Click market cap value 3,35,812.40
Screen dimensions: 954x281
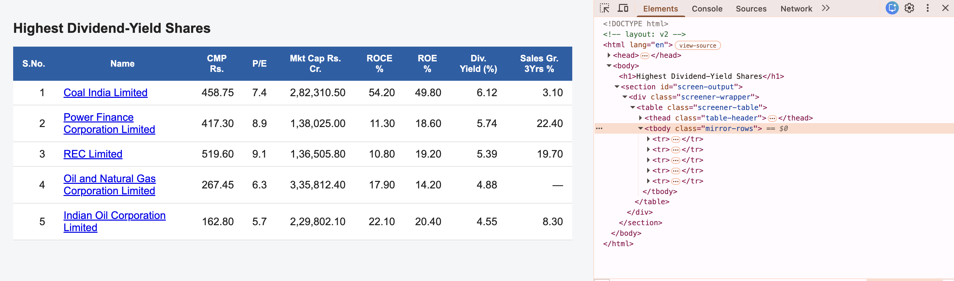[317, 185]
